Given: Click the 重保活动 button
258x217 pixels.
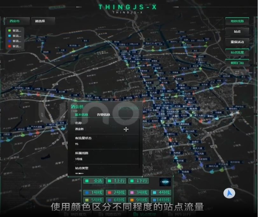Looking at the screenshot, I should [237, 42].
